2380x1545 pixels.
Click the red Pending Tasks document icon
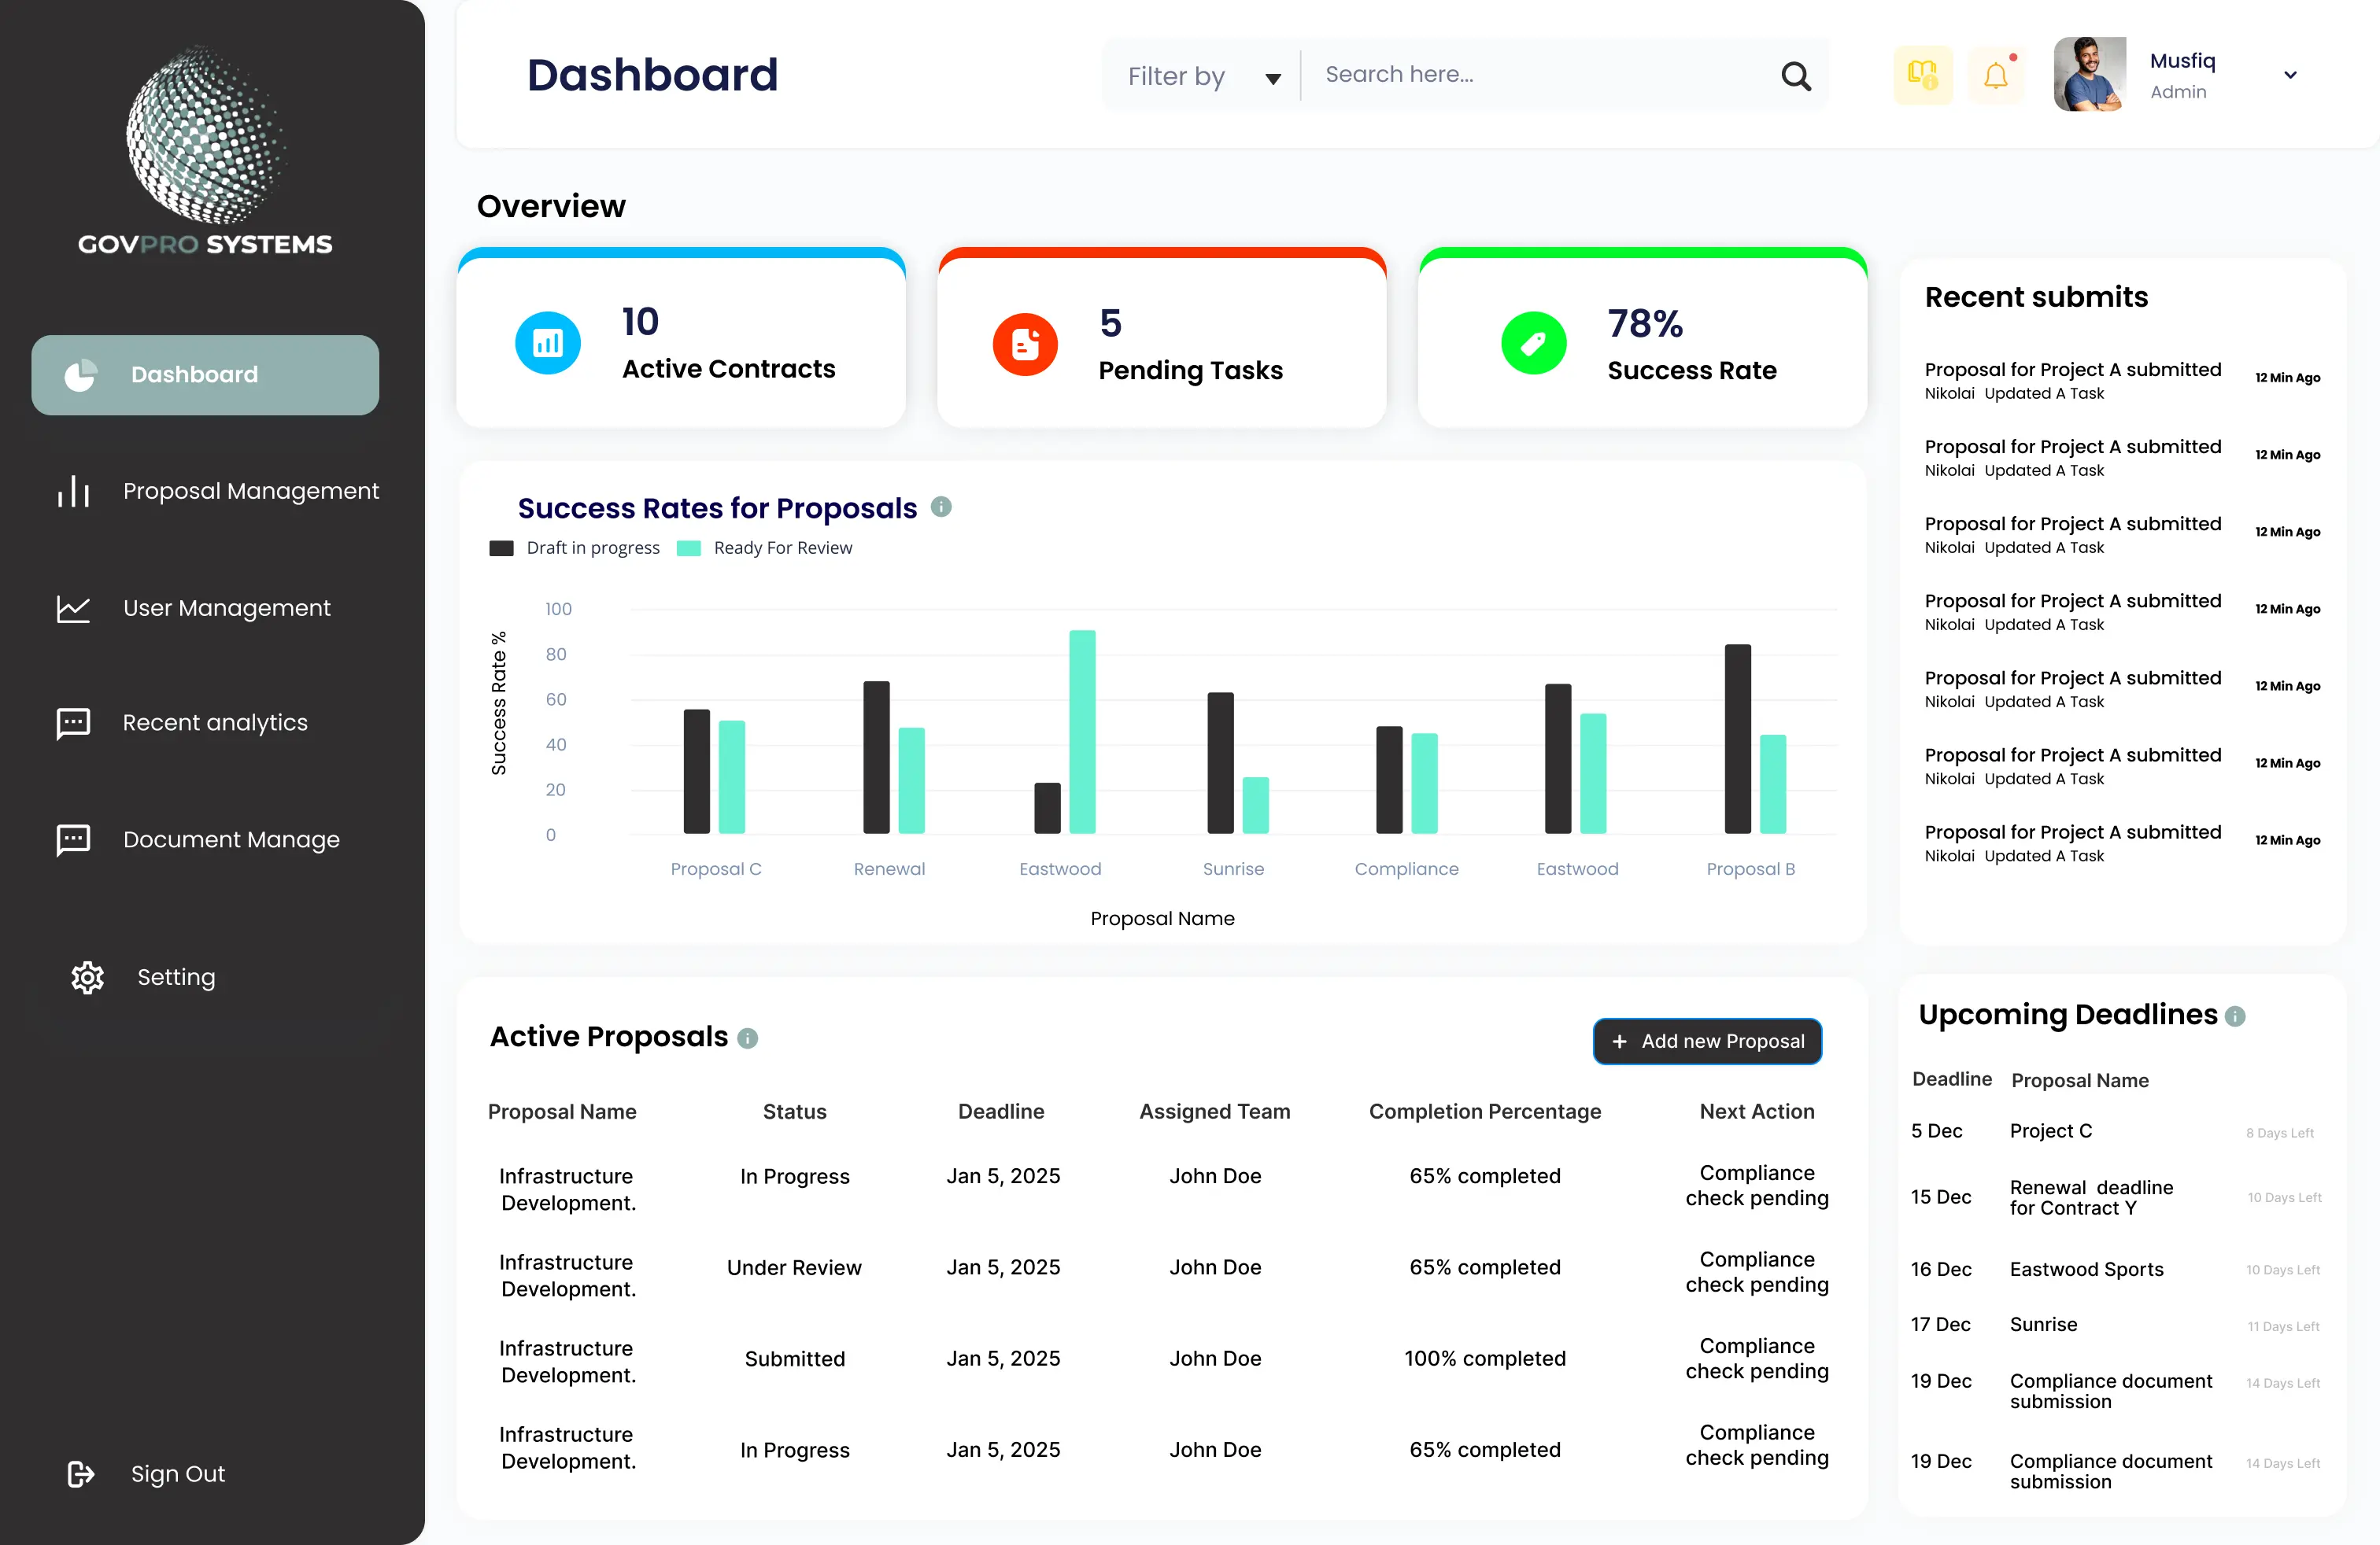[x=1025, y=344]
